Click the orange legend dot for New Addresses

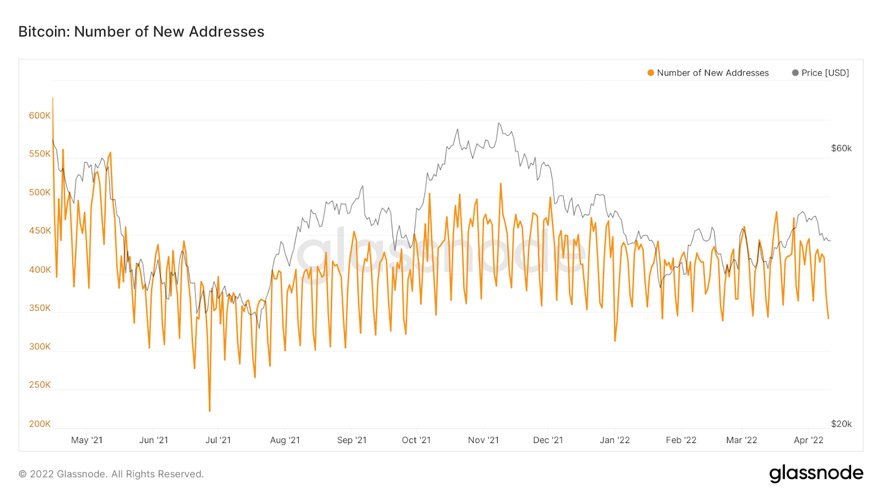[650, 73]
